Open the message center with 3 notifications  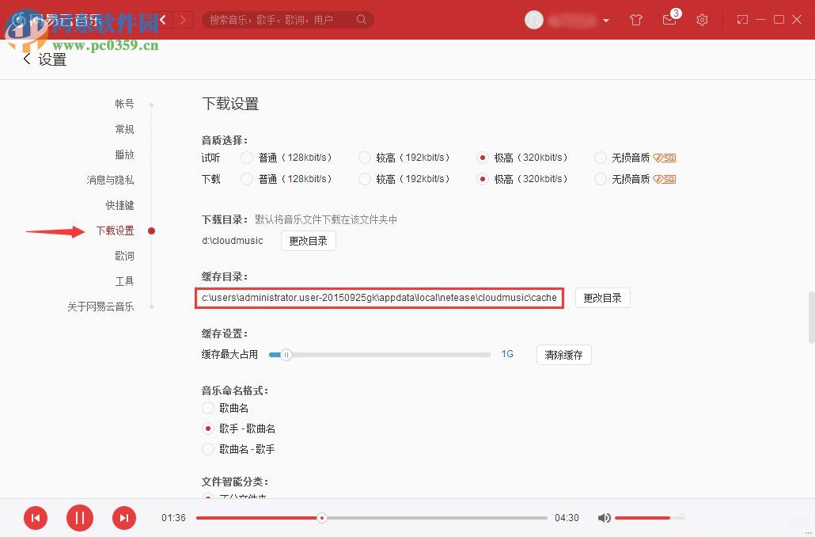tap(669, 20)
